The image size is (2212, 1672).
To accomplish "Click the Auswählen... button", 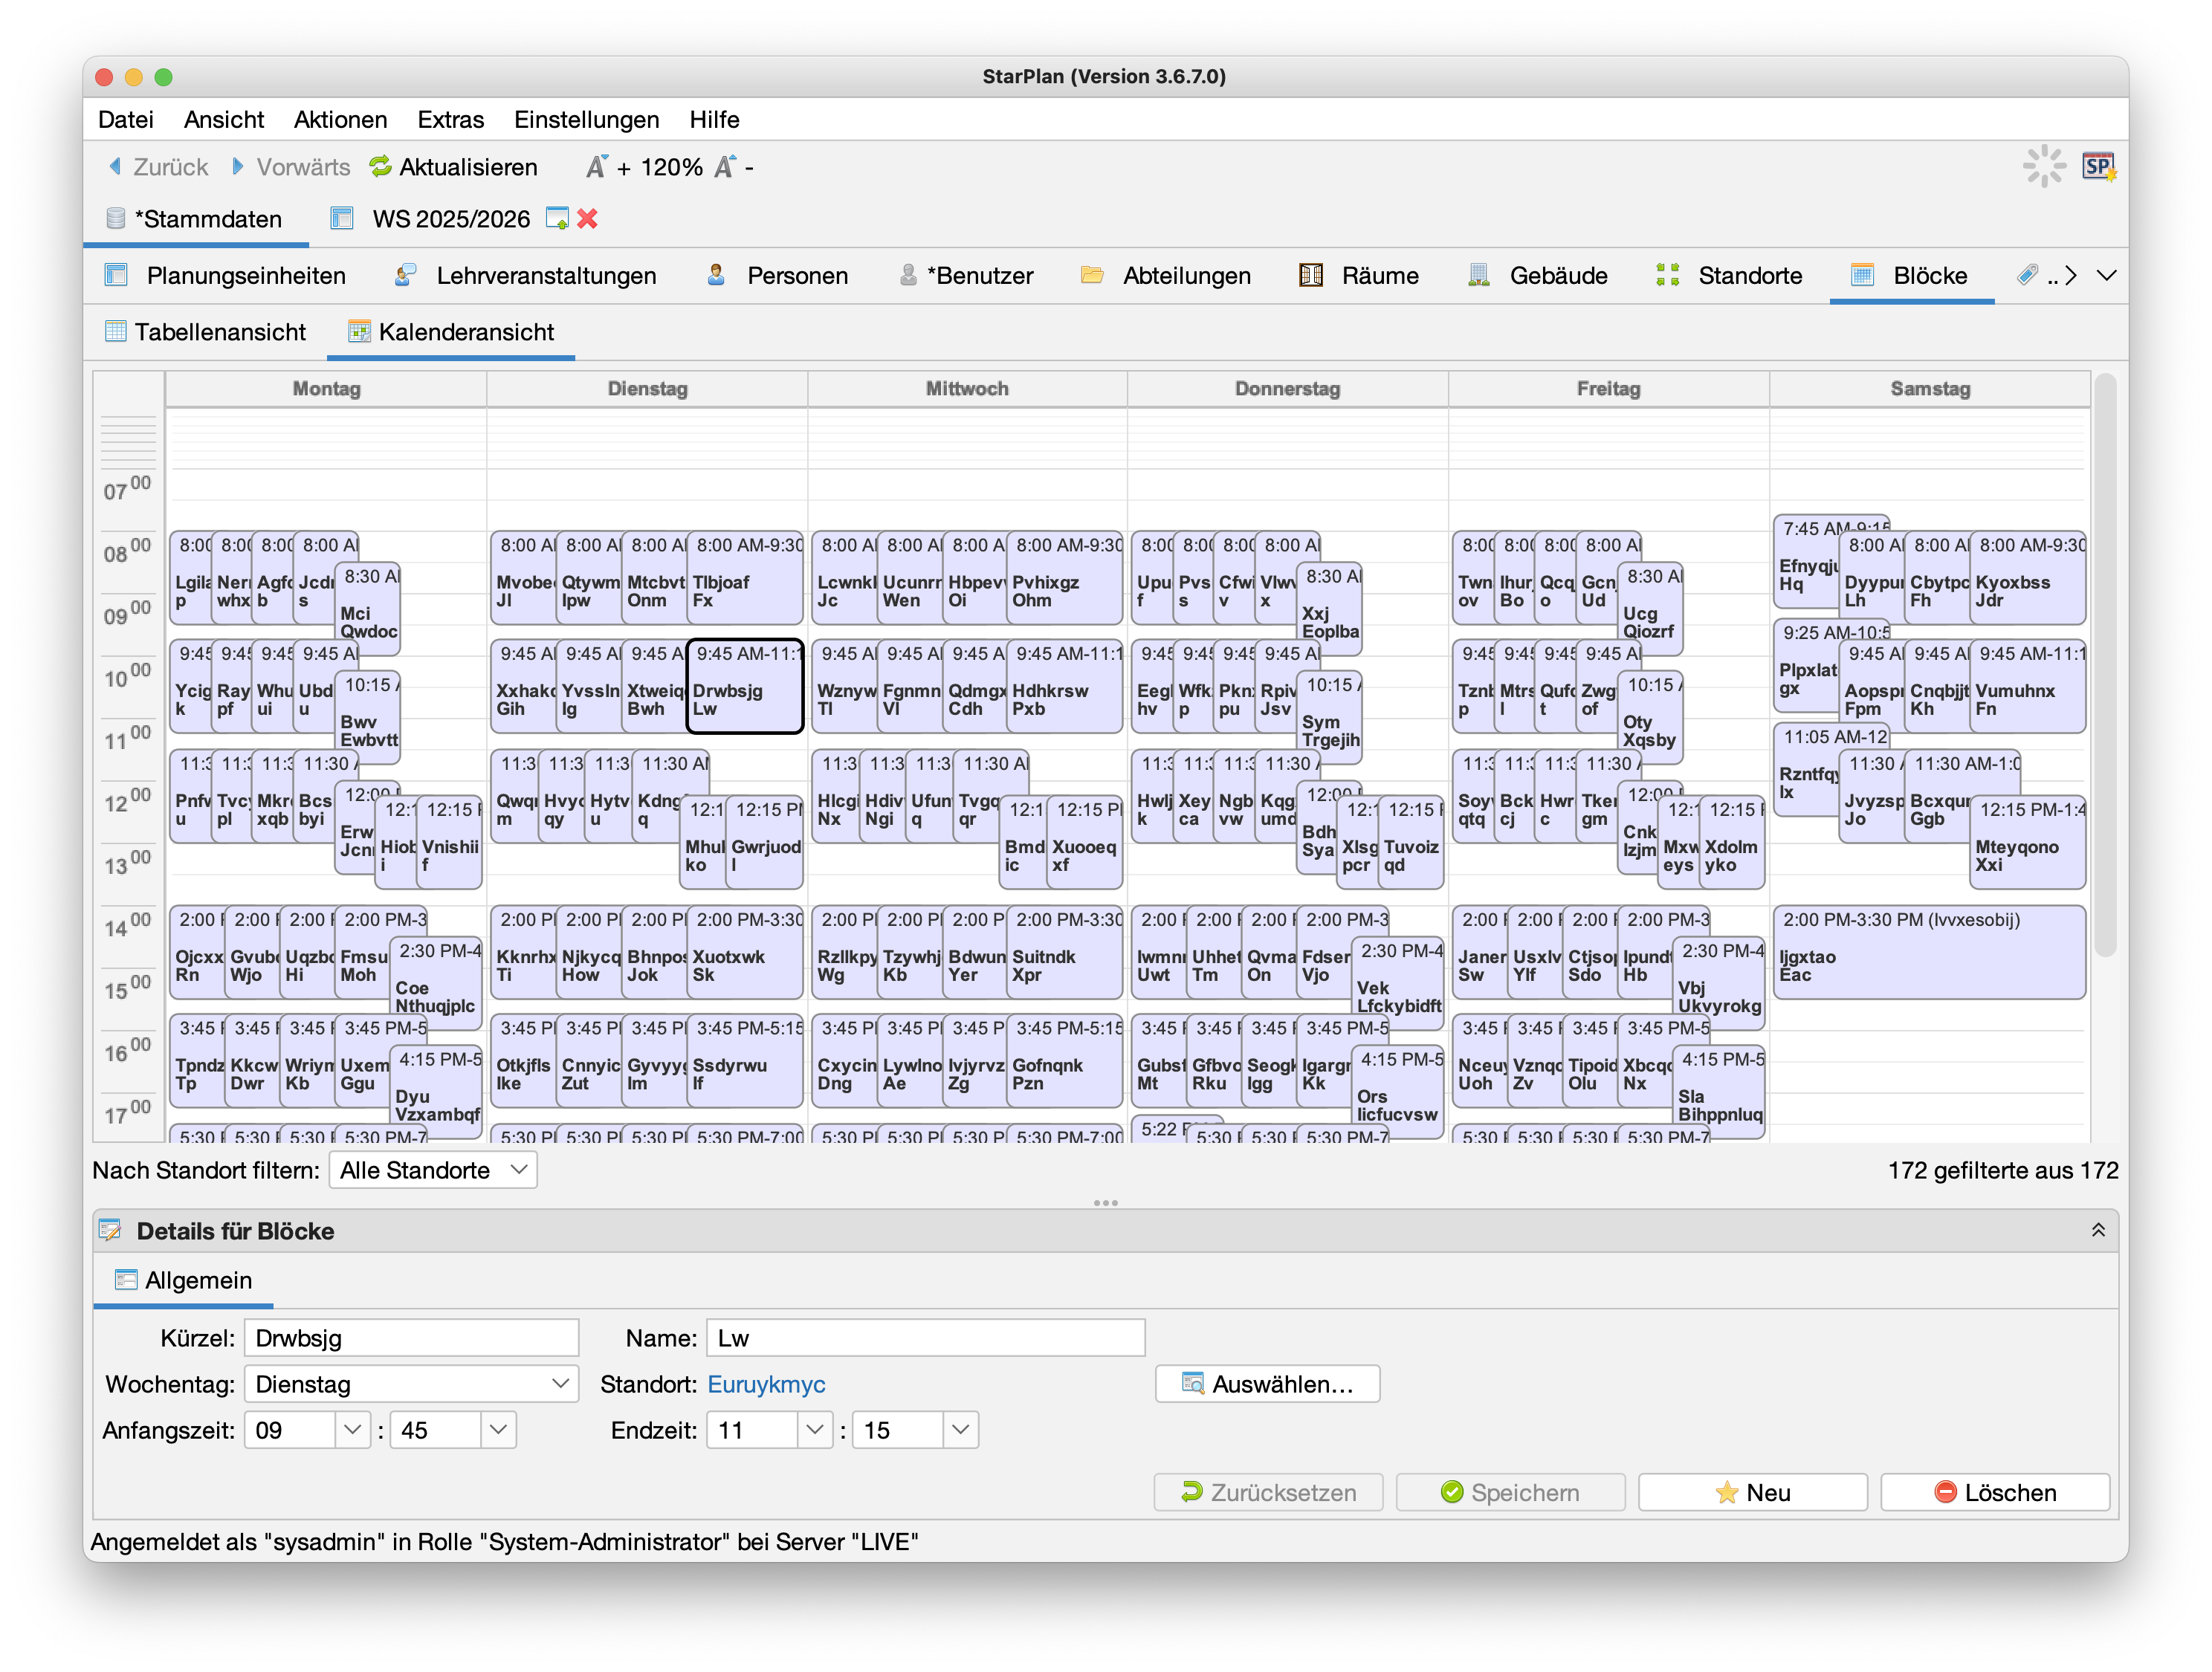I will pos(1267,1384).
